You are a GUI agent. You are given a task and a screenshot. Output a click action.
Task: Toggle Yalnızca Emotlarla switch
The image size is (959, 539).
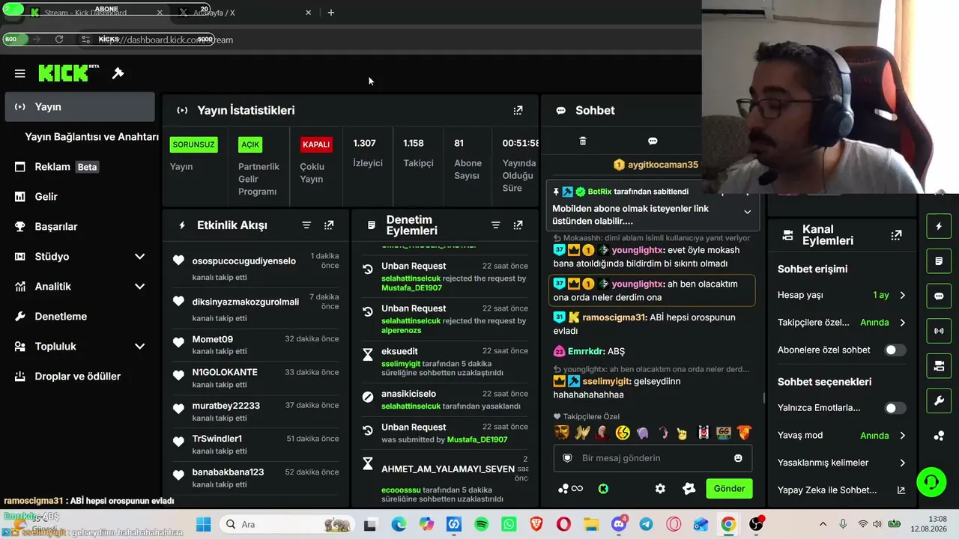895,408
